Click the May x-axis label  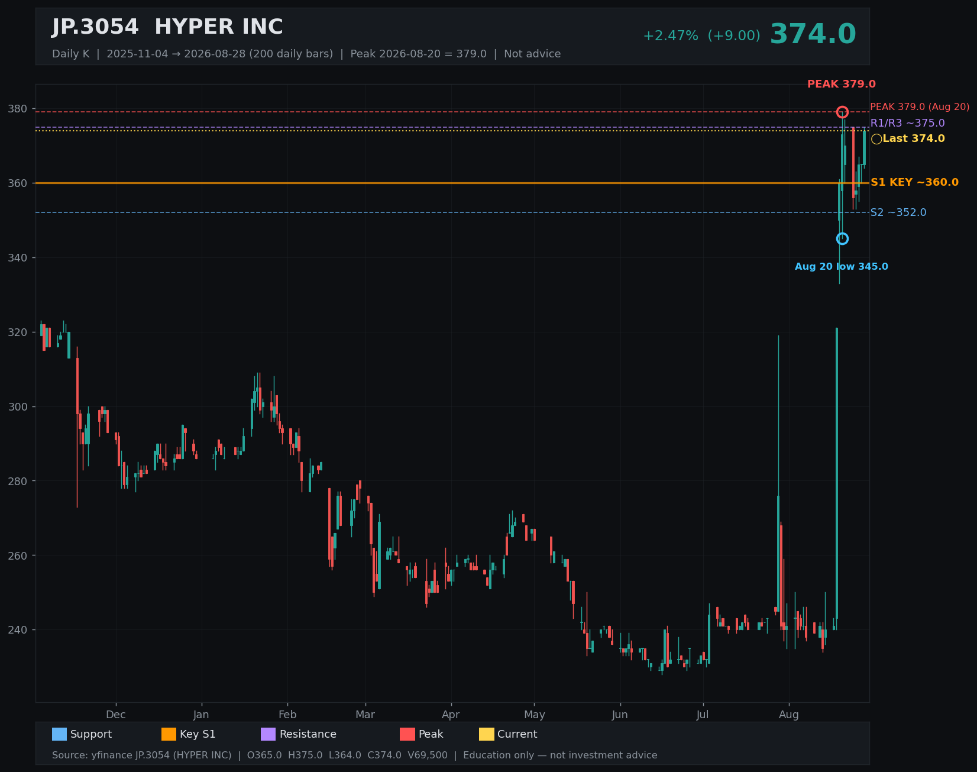click(x=535, y=715)
